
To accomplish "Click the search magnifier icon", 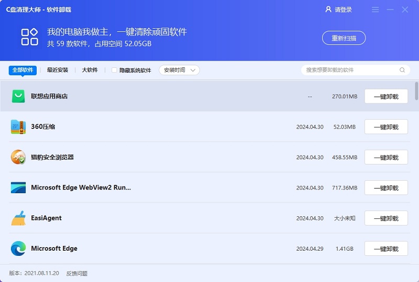I will coord(402,70).
